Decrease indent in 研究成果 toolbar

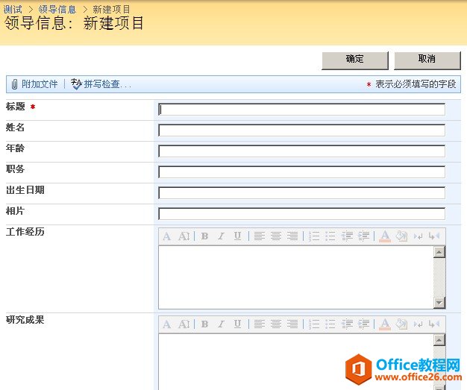tap(347, 324)
